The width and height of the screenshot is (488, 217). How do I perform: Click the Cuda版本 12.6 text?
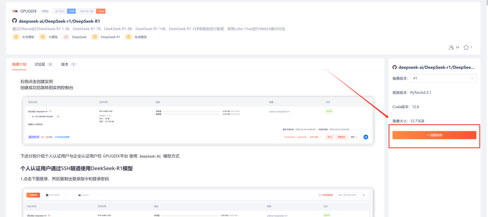coord(406,106)
